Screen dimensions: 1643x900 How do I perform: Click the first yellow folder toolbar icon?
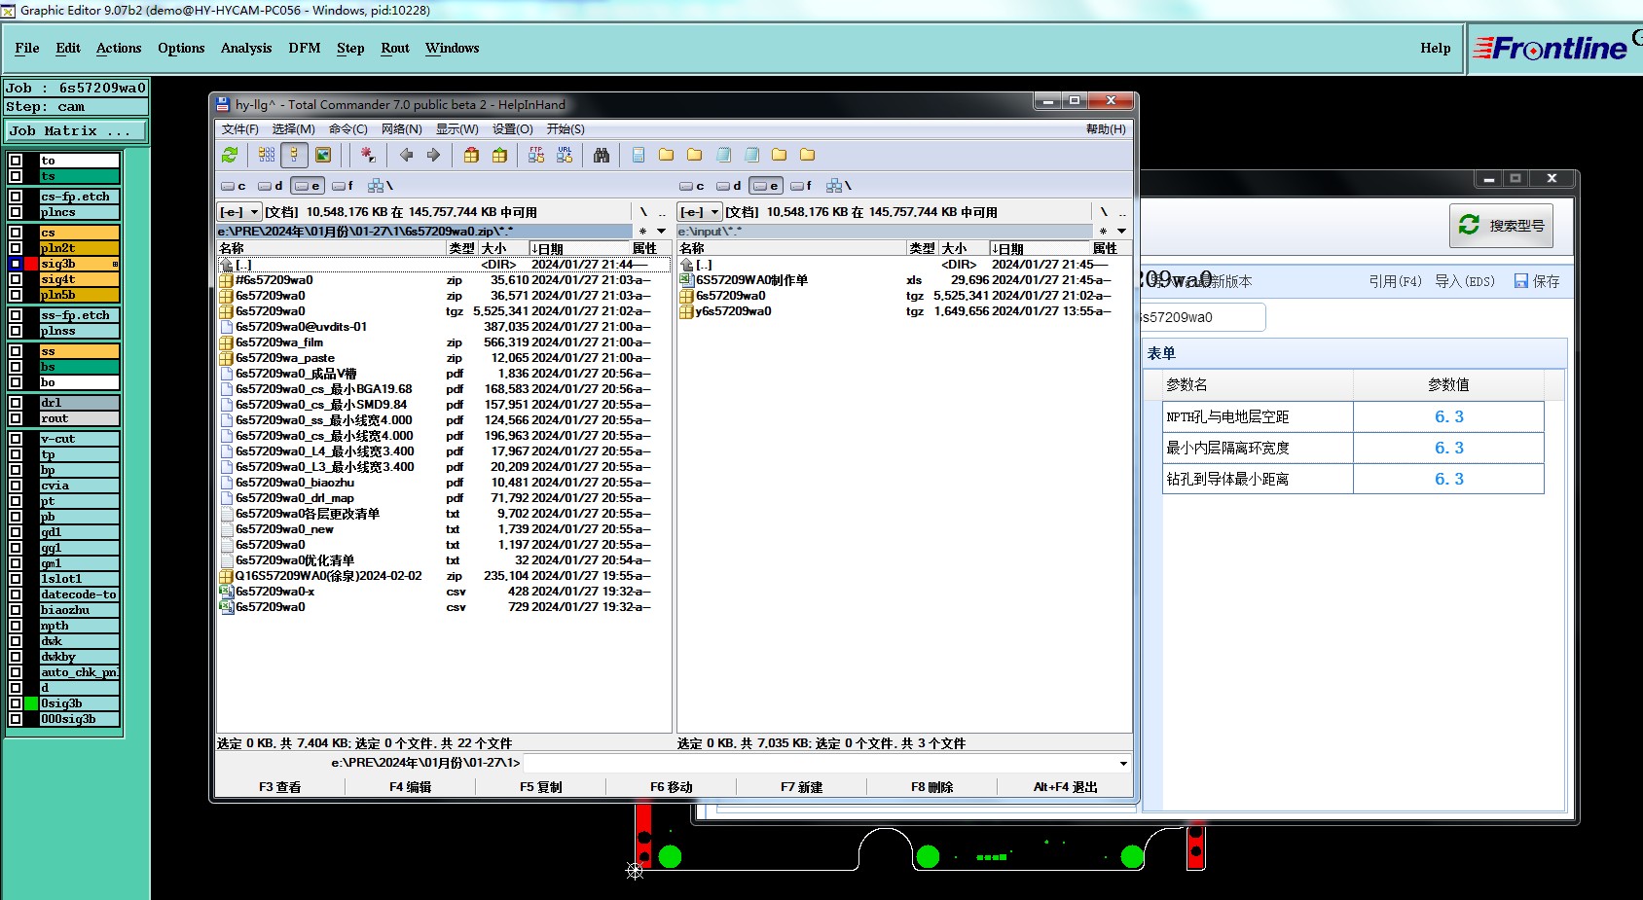point(667,155)
